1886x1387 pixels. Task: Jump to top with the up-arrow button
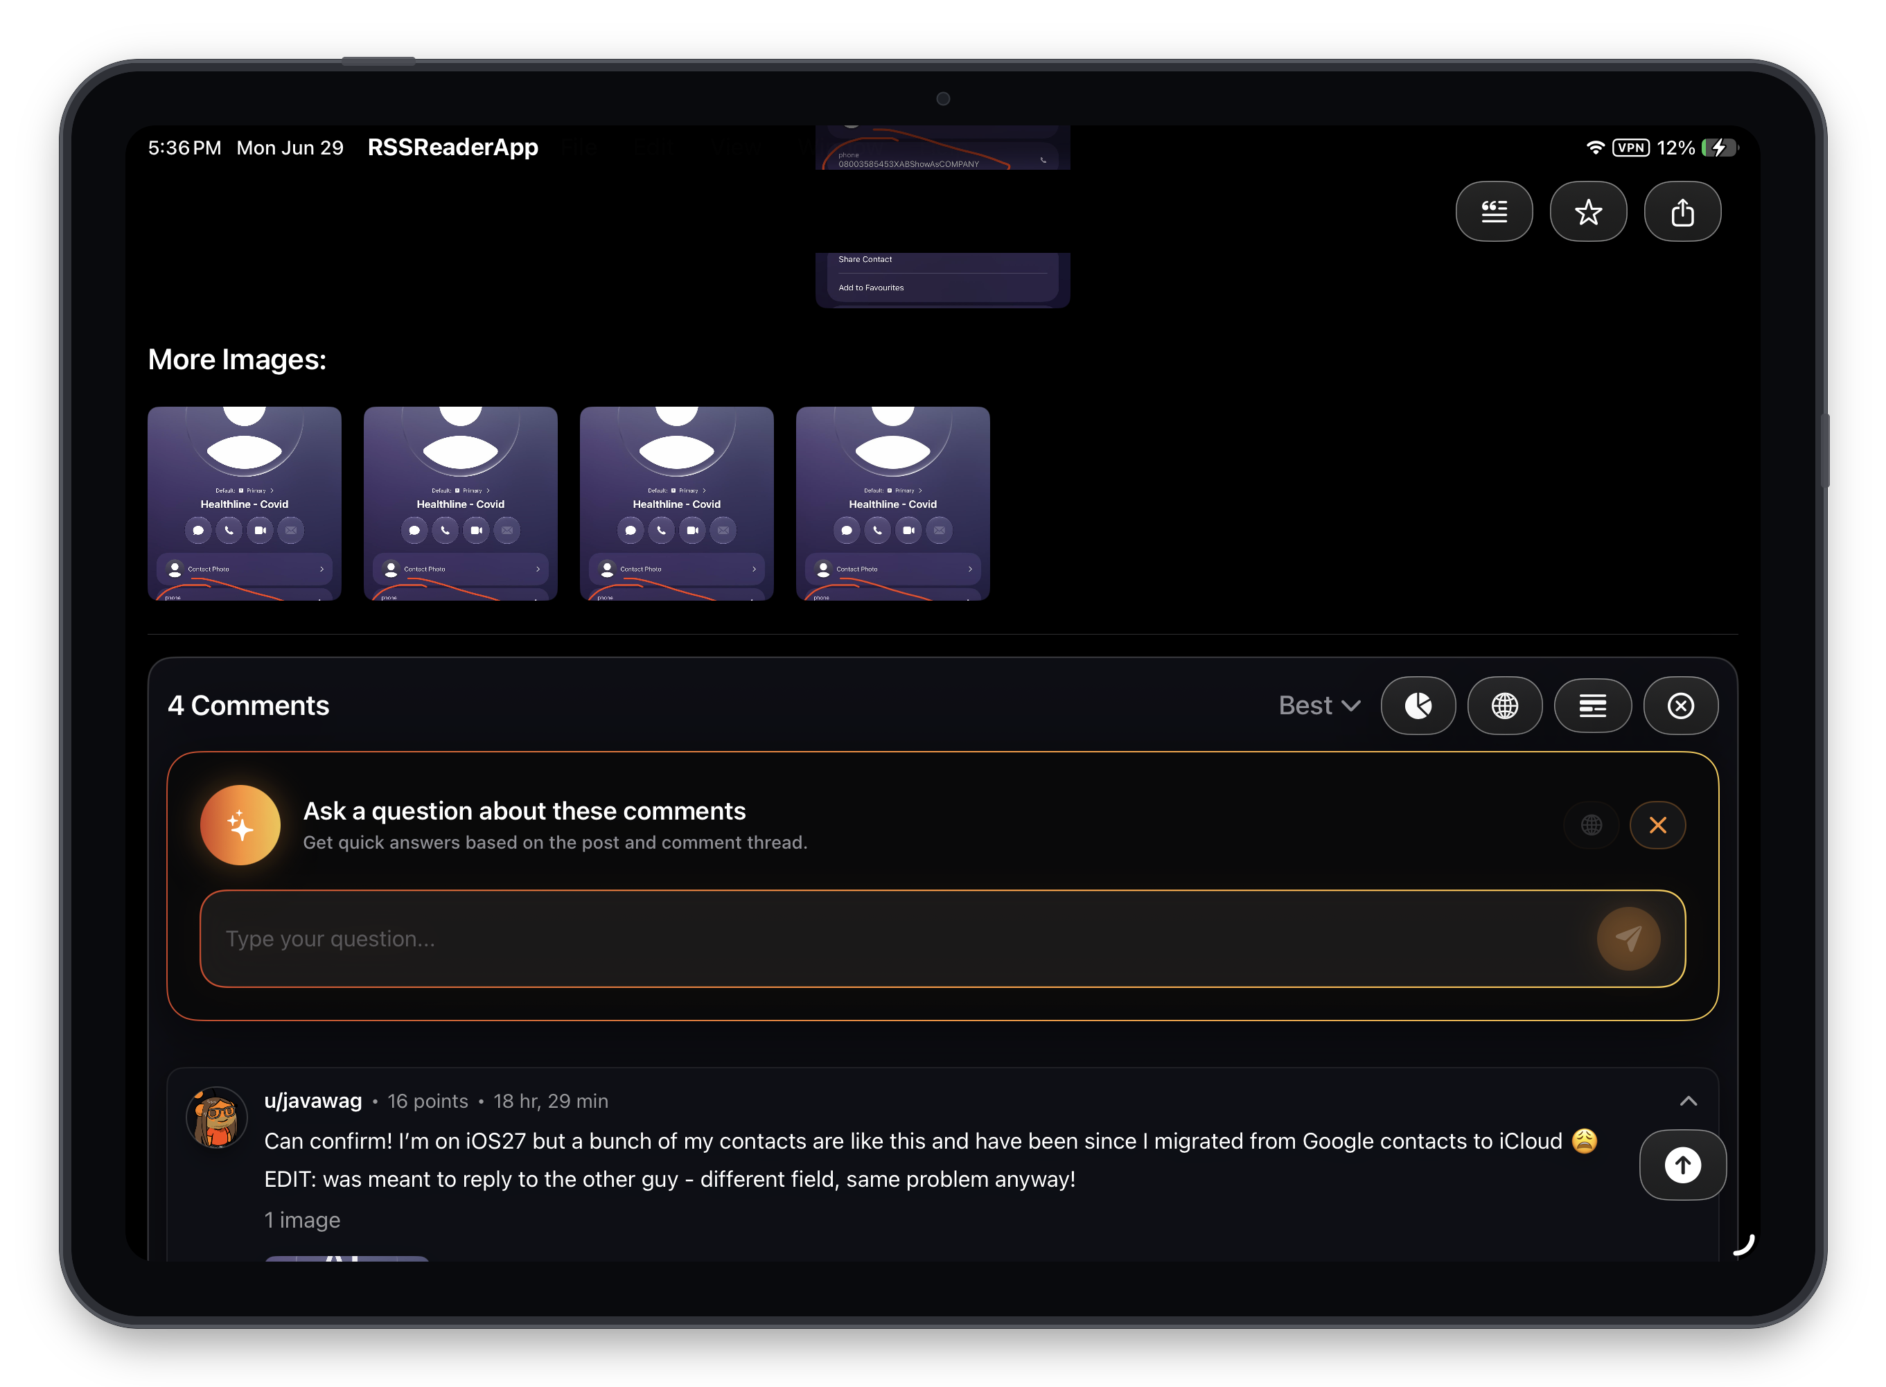click(x=1682, y=1165)
